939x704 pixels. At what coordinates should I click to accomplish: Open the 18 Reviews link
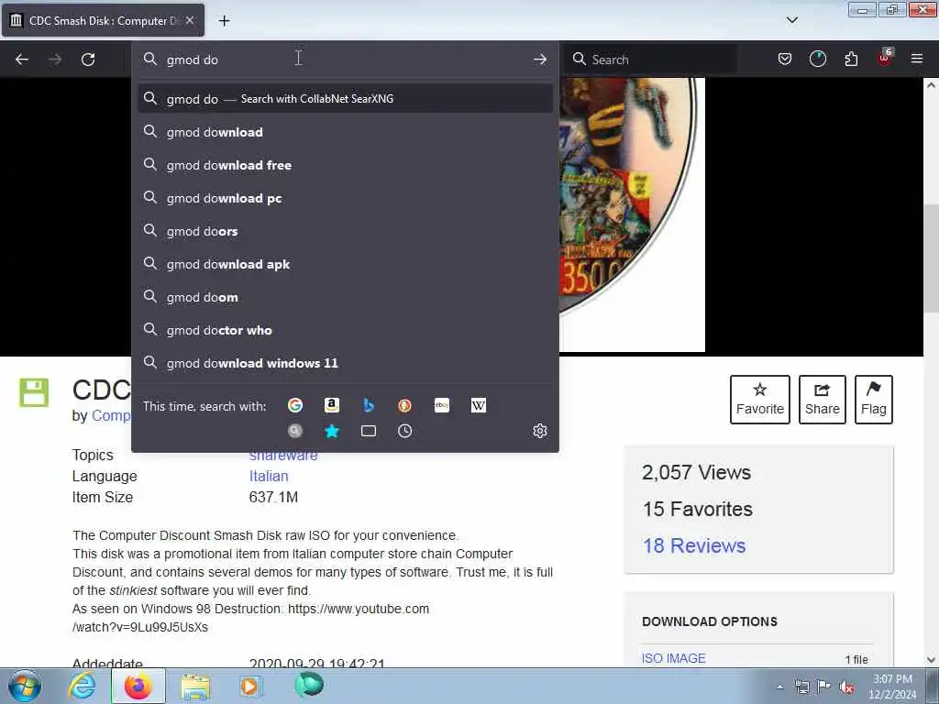click(694, 545)
